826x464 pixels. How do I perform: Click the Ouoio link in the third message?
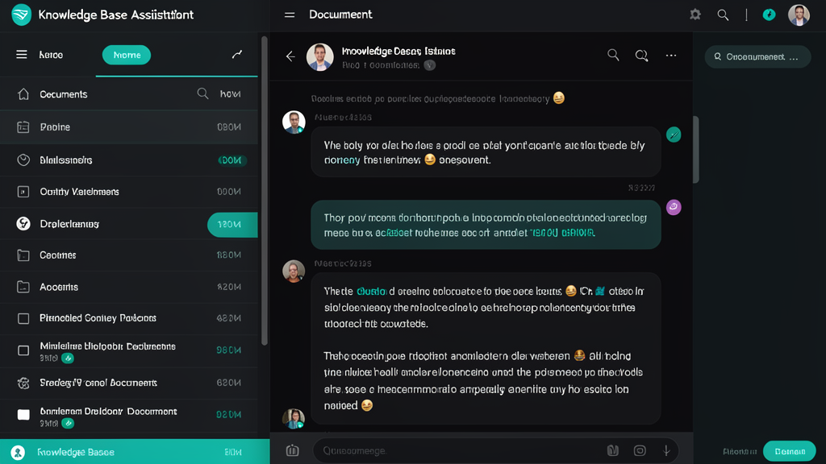371,291
